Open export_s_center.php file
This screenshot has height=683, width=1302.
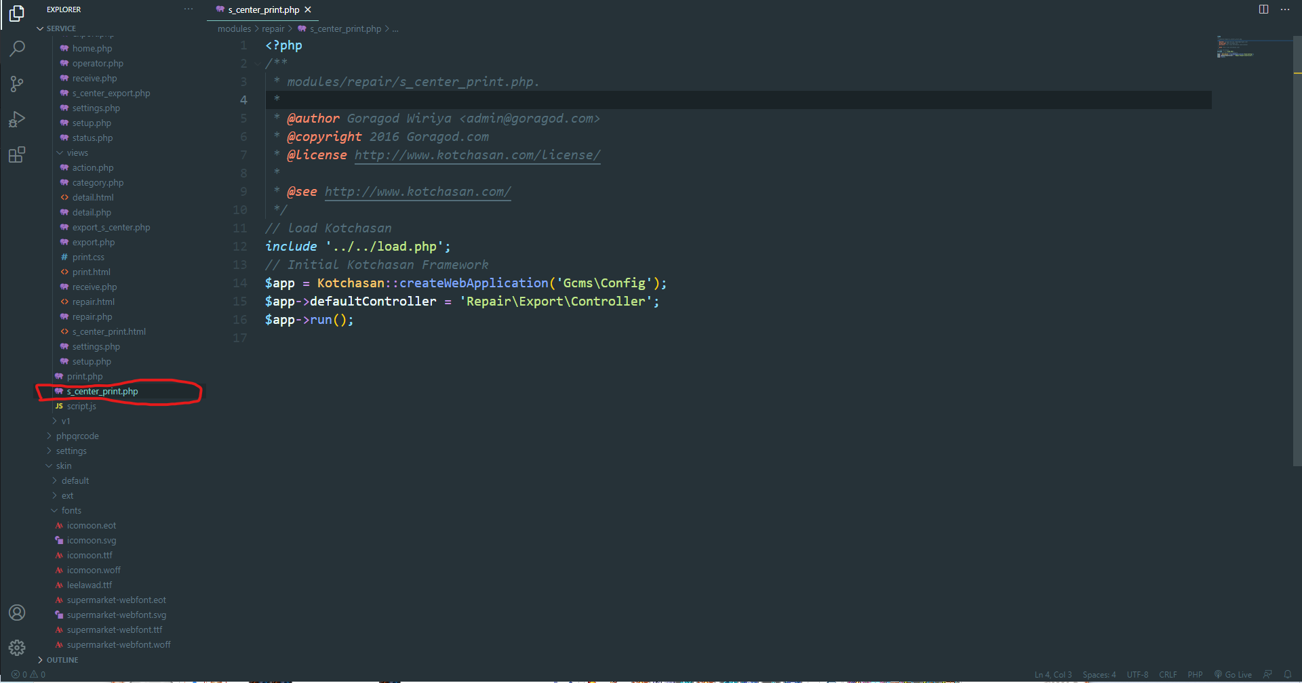coord(111,228)
